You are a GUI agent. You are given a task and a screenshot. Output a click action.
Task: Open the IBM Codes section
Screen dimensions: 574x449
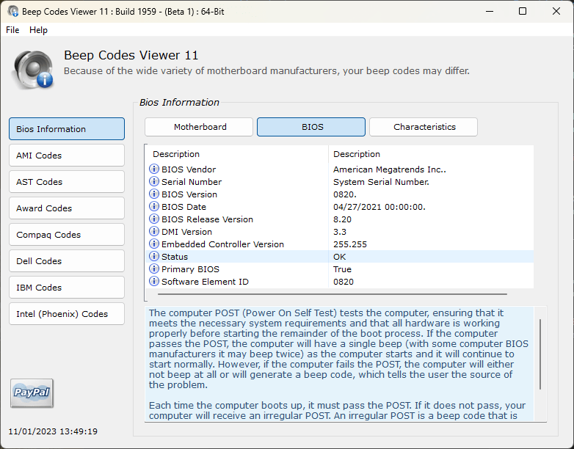(67, 288)
